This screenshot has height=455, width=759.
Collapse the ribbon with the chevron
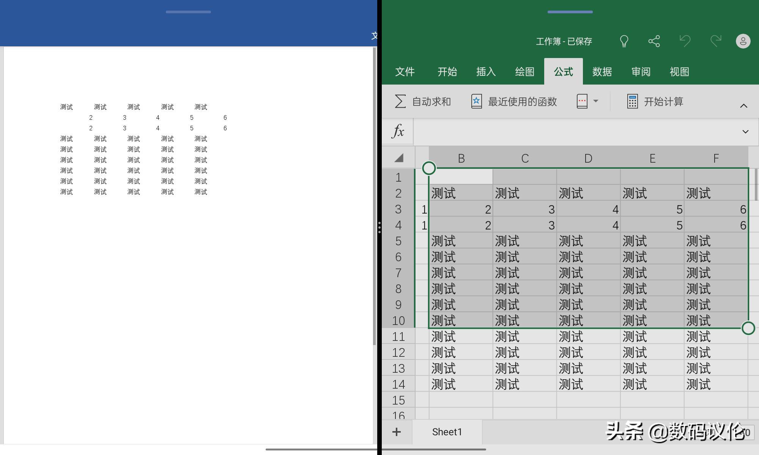click(743, 106)
